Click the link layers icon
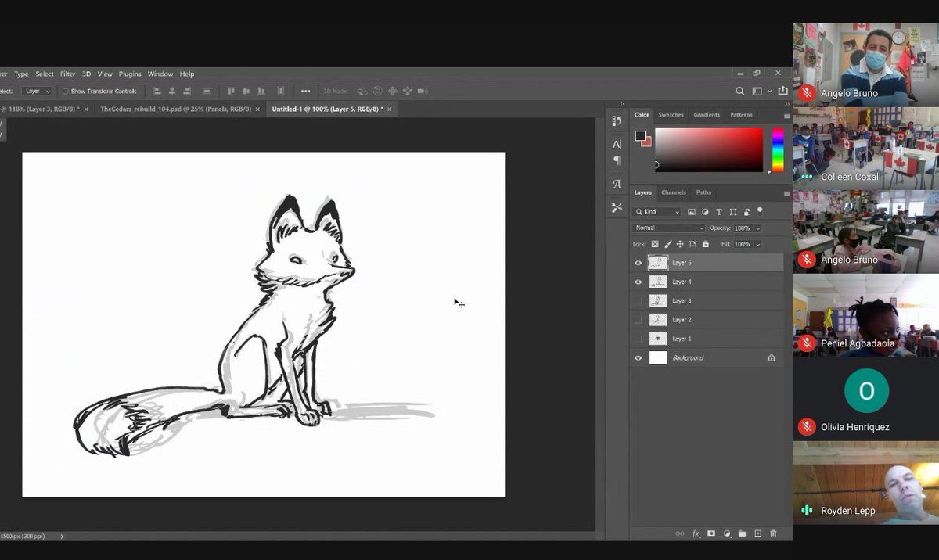 (679, 533)
